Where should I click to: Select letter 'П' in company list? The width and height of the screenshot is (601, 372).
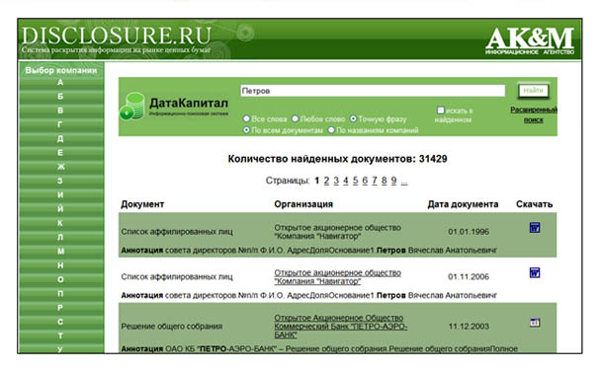(x=60, y=293)
